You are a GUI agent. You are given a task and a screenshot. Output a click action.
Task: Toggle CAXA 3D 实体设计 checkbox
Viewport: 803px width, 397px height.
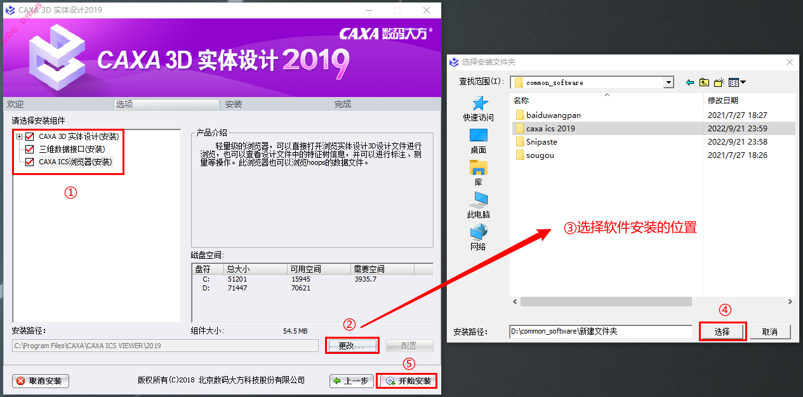point(29,136)
